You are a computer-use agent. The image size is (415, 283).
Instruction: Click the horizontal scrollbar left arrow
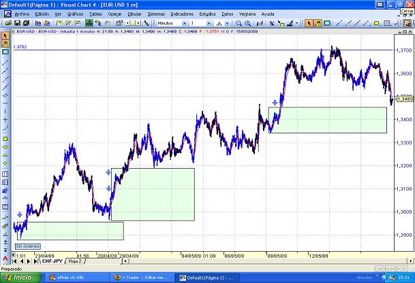point(125,261)
